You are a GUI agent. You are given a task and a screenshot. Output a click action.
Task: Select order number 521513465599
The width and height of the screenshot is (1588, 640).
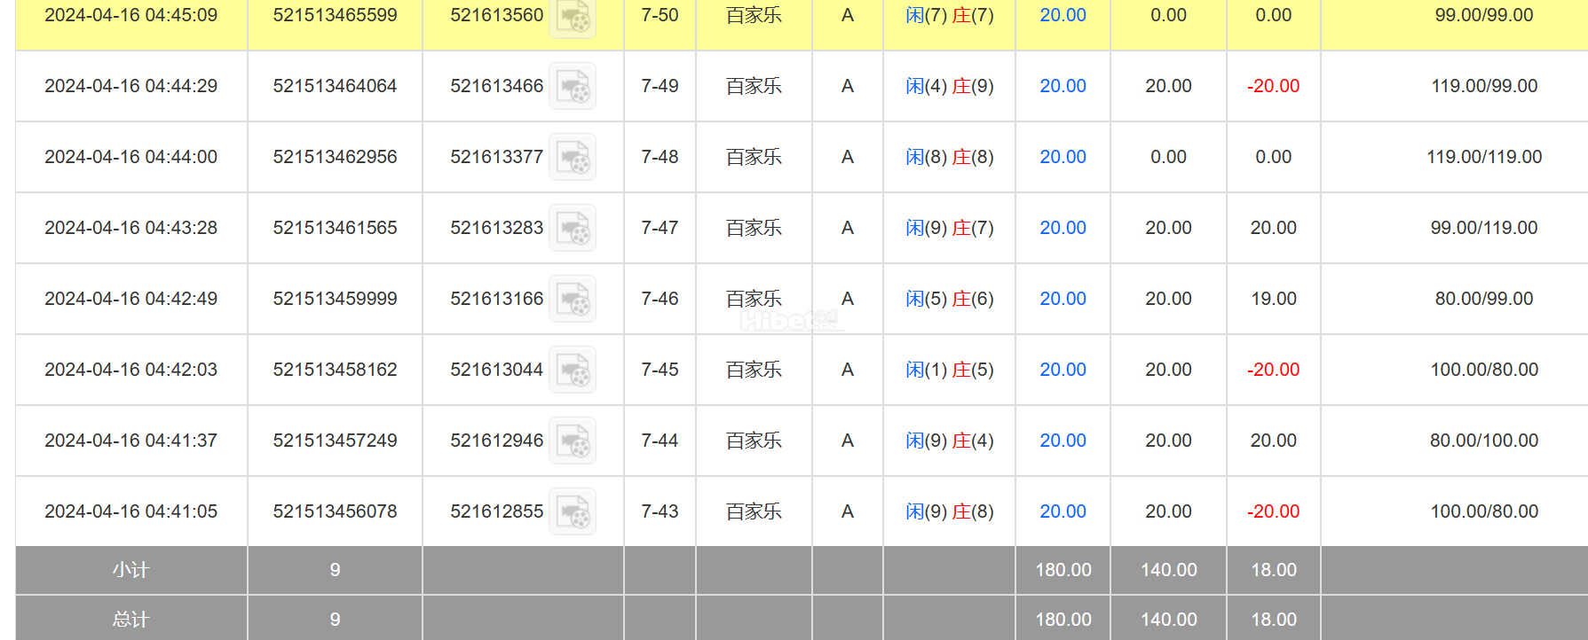335,15
